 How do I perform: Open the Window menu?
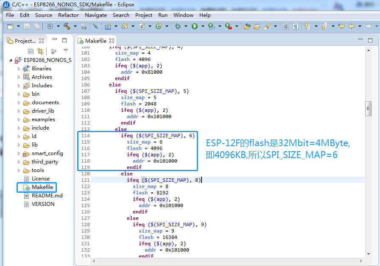coord(183,15)
